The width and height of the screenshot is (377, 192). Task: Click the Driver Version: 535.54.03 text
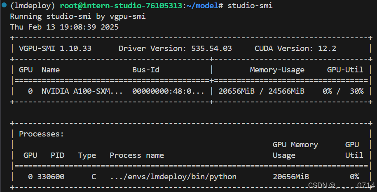(175, 49)
